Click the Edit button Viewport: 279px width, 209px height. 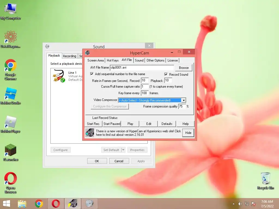[149, 124]
